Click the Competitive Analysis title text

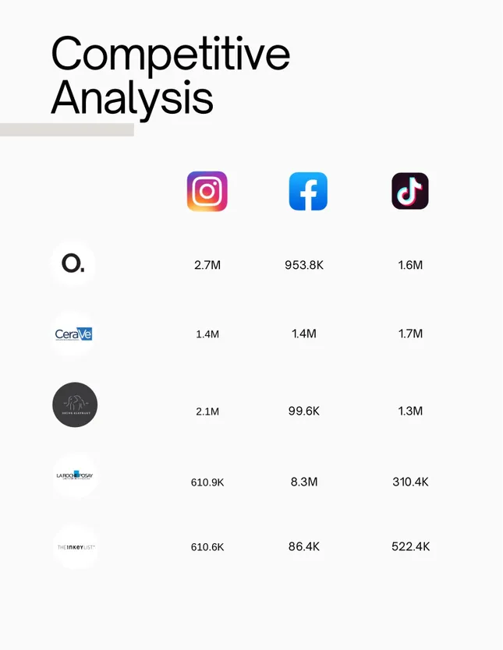[170, 76]
